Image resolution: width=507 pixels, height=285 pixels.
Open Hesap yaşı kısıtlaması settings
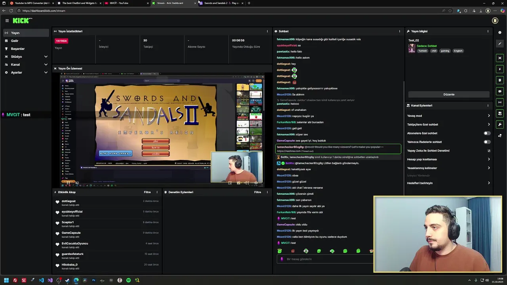pyautogui.click(x=448, y=160)
